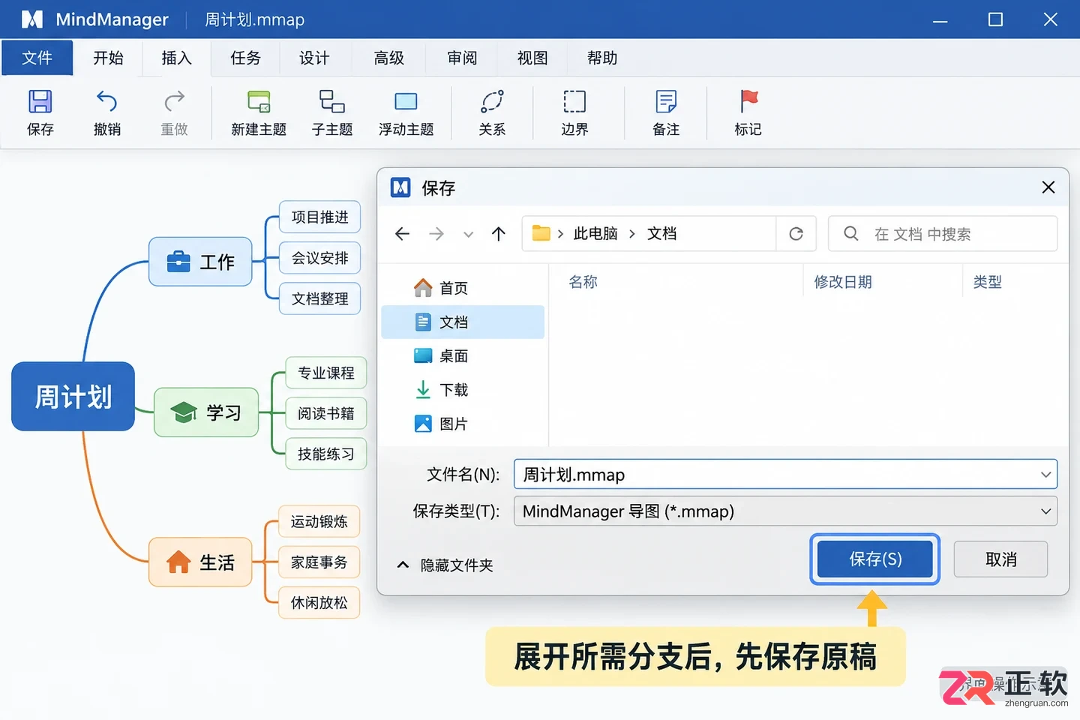Select the 工作 topic in the map
Image resolution: width=1080 pixels, height=720 pixels.
(200, 262)
